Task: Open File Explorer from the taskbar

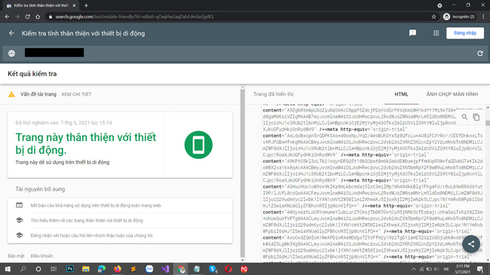Action: tap(86, 269)
